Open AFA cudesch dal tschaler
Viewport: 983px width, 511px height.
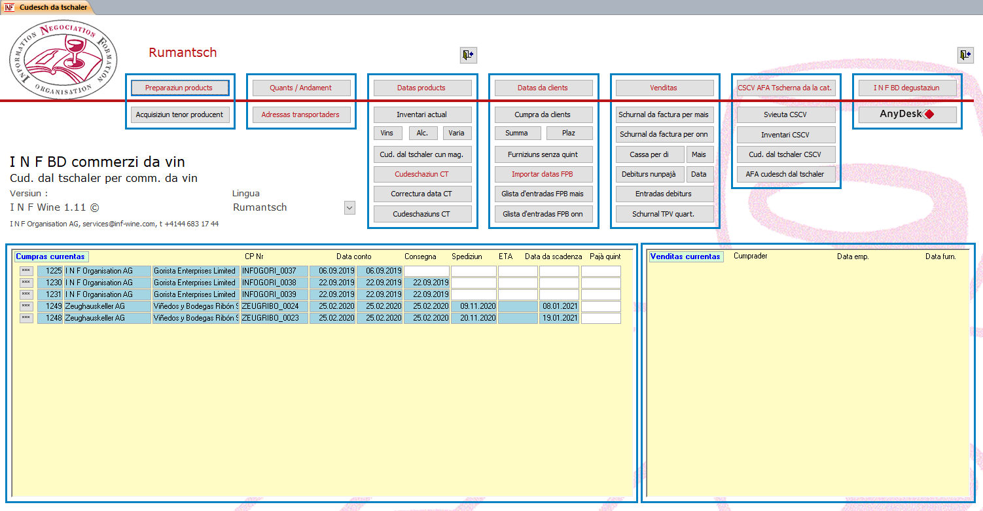(787, 175)
